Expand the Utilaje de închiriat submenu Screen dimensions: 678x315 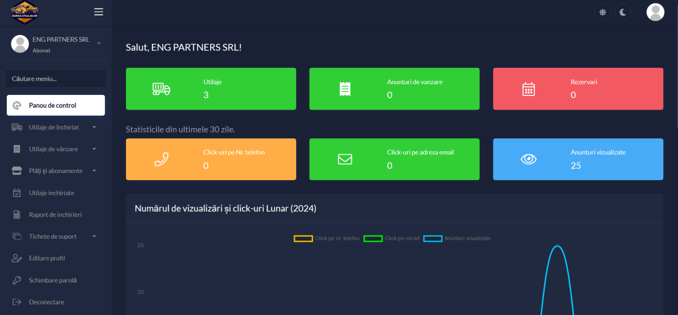(54, 128)
